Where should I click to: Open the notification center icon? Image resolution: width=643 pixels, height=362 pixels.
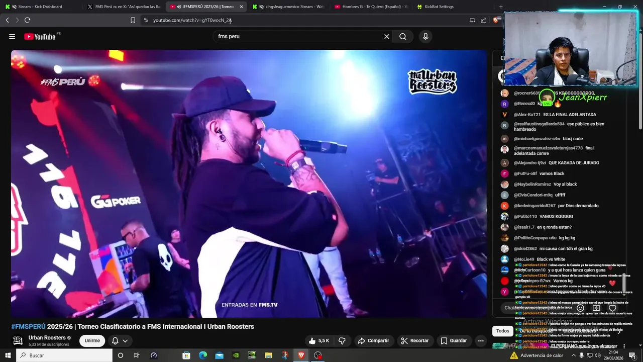pos(632,355)
